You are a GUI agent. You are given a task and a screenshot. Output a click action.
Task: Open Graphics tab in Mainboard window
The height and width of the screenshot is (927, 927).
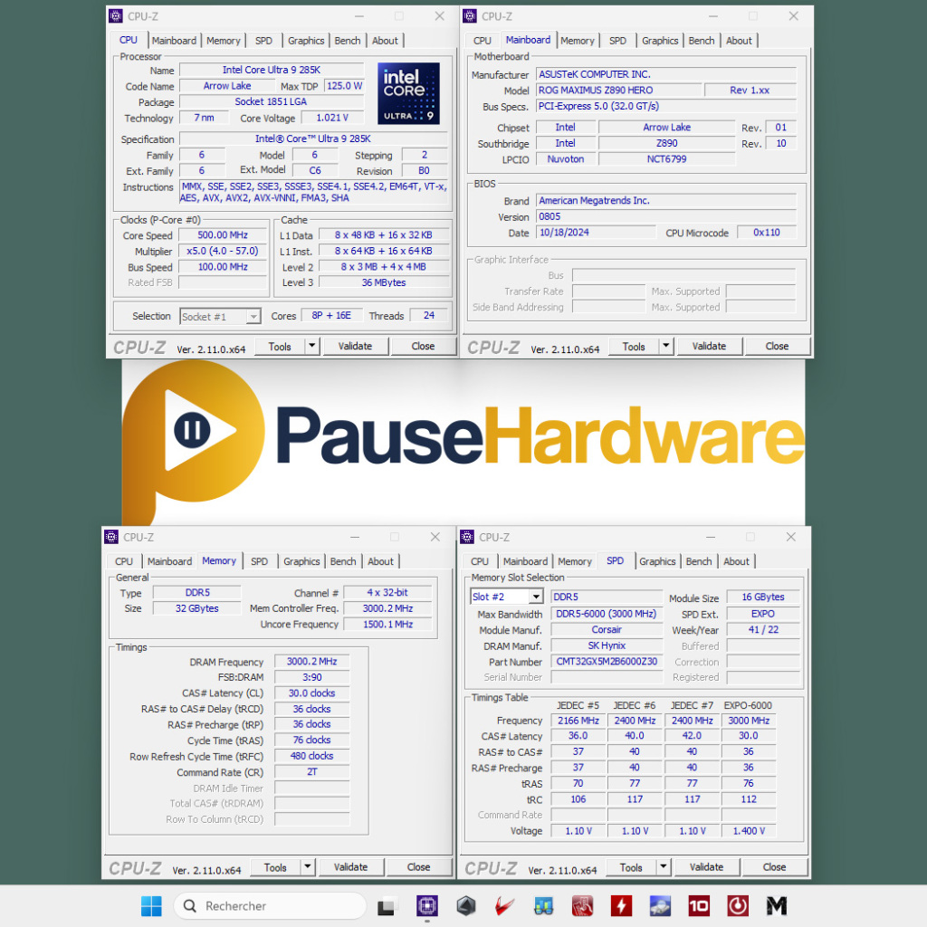(x=660, y=40)
